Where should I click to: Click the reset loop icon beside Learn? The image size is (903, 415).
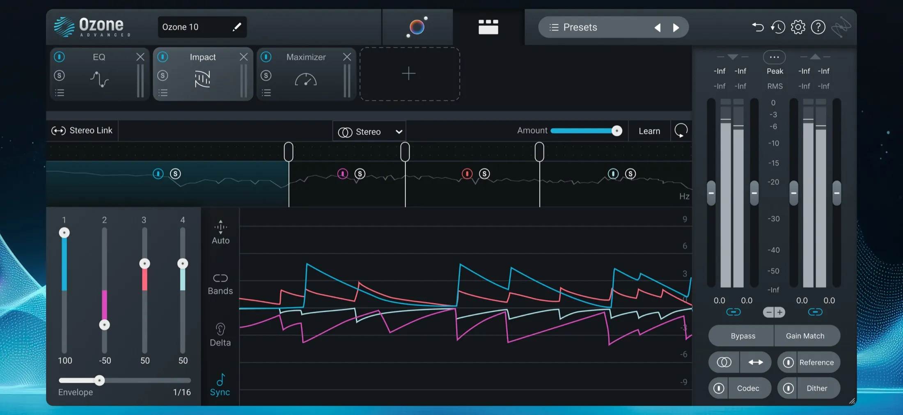click(681, 131)
